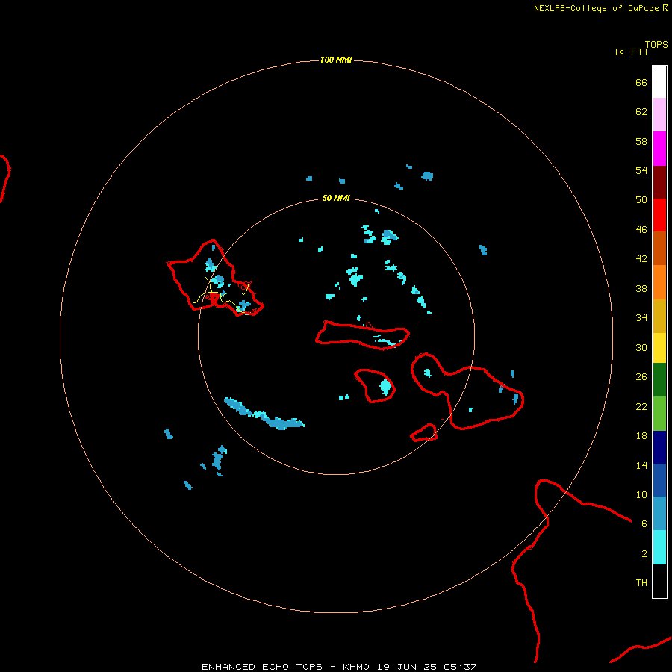Click the magenta 58 legend swatch
672x672 pixels.
pyautogui.click(x=659, y=149)
